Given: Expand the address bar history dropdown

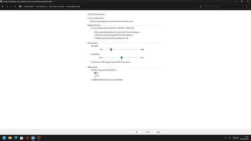Looking at the screenshot, I should pyautogui.click(x=196, y=7).
